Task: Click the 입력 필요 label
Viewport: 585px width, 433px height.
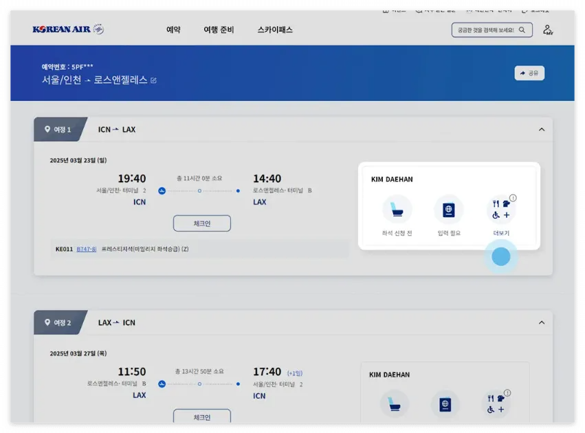Action: [449, 233]
